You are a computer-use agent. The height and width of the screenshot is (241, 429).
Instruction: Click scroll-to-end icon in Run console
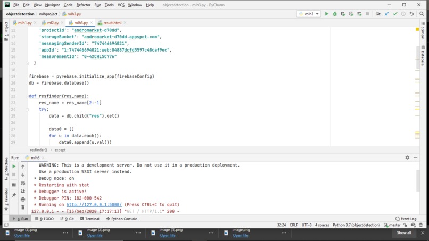tap(23, 191)
